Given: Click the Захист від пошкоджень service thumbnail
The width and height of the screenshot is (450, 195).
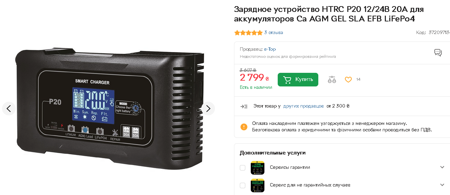Looking at the screenshot, I should tap(258, 185).
